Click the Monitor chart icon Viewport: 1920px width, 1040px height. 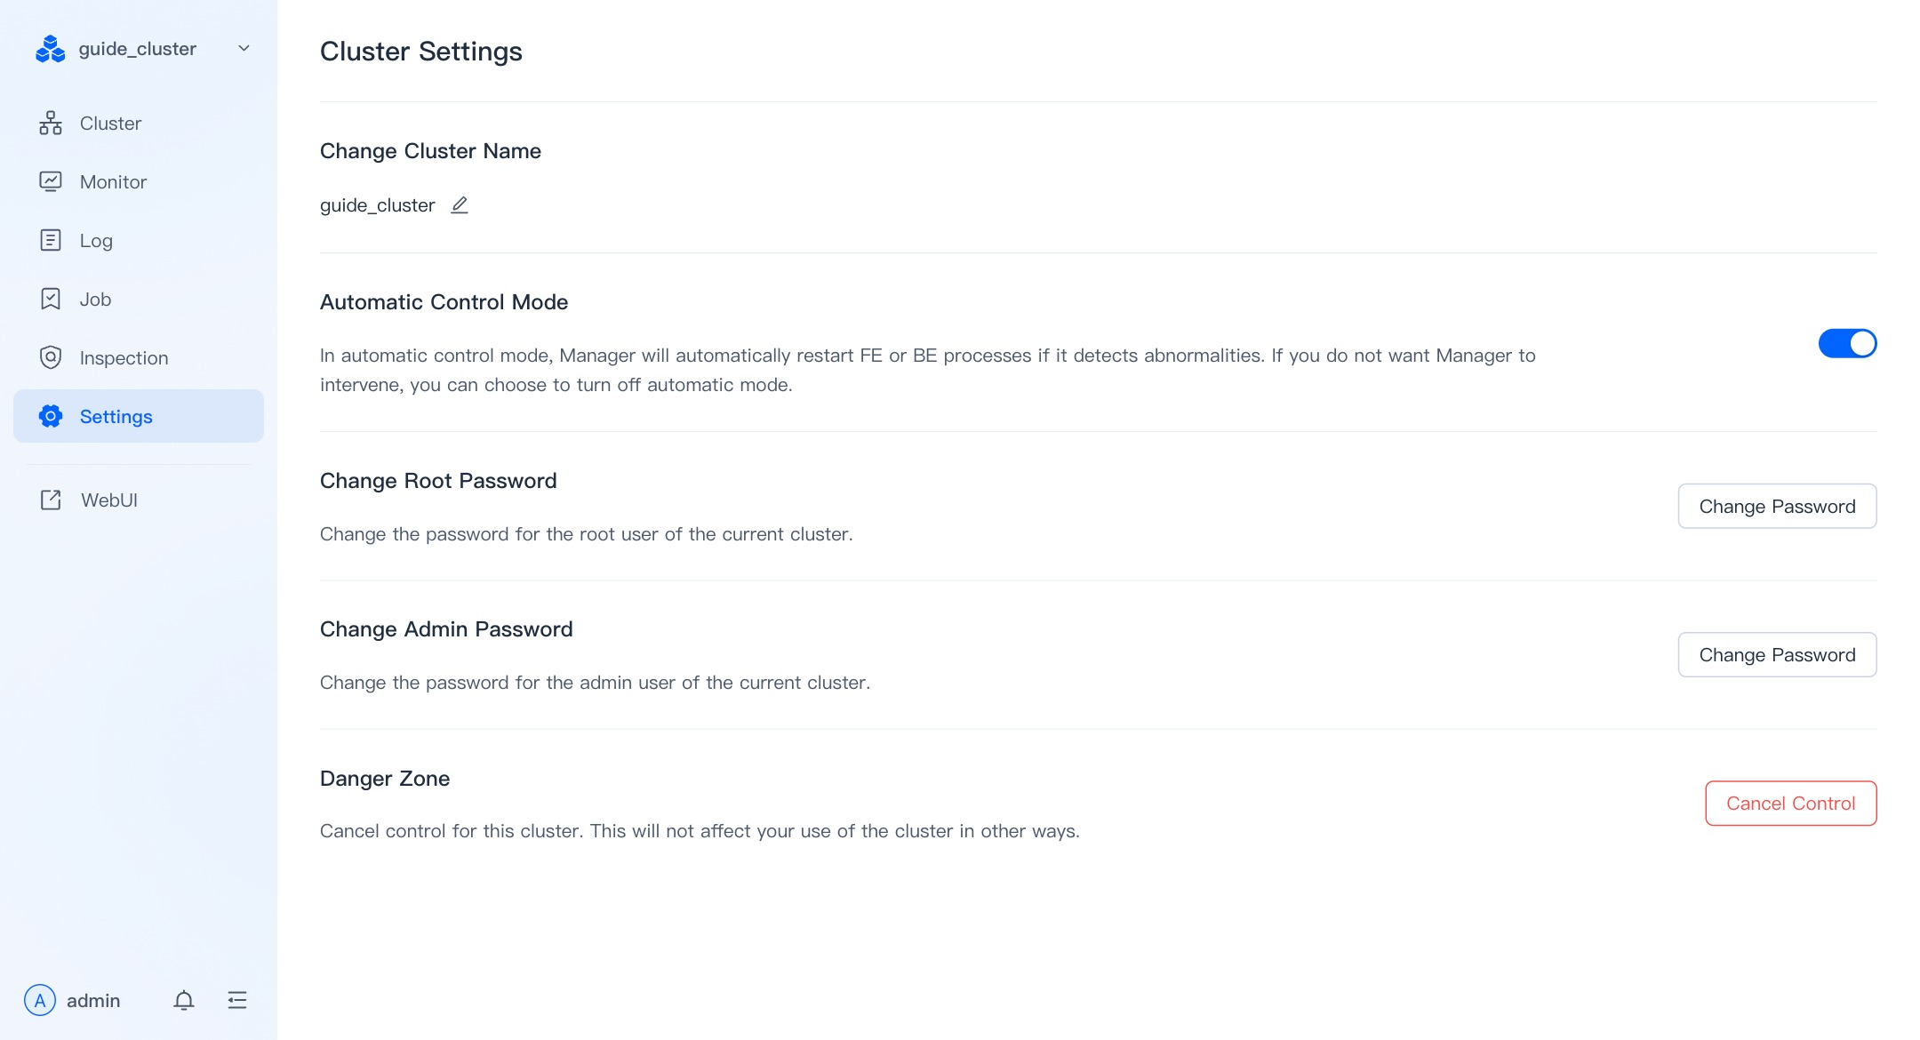51,182
